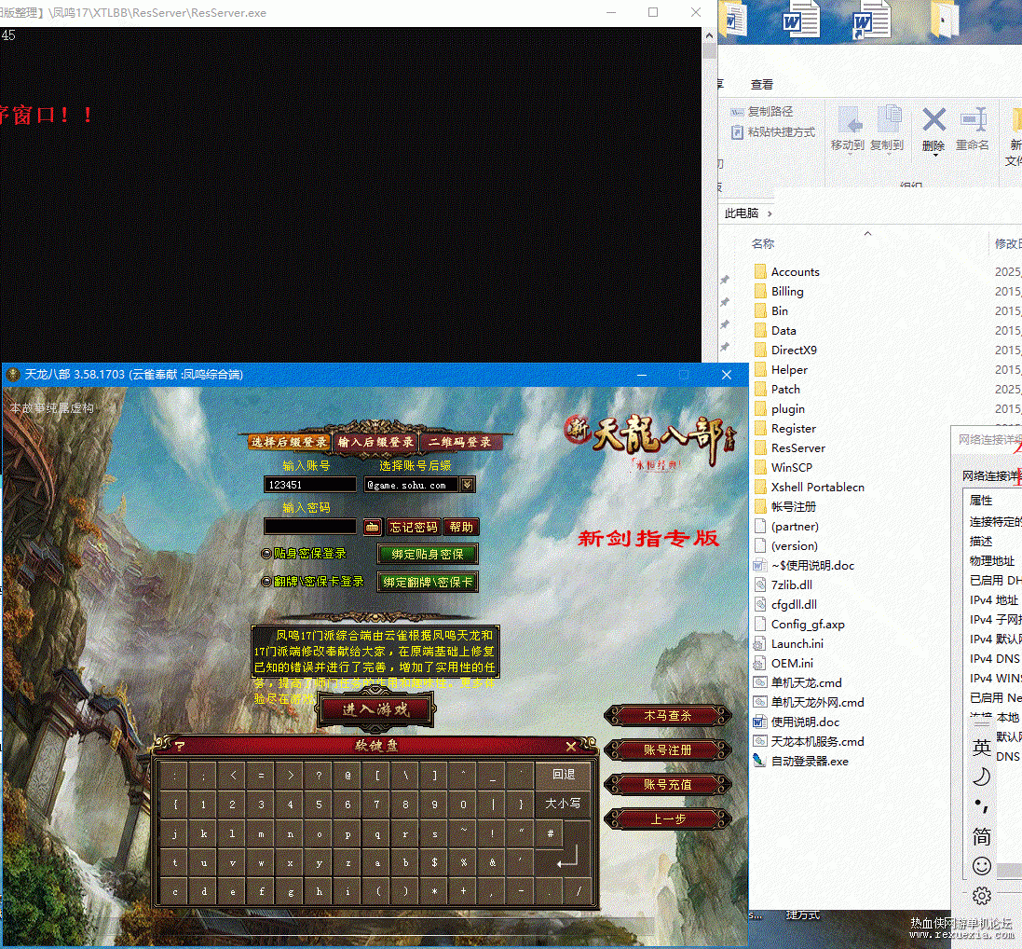Select the 帐号注册 folder

[785, 507]
